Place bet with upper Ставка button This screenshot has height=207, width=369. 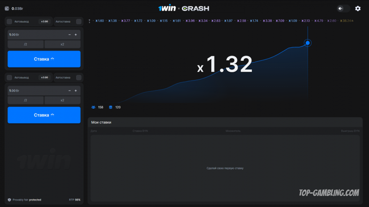click(x=44, y=59)
